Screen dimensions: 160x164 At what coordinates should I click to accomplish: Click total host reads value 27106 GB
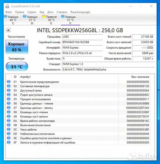coord(143,37)
